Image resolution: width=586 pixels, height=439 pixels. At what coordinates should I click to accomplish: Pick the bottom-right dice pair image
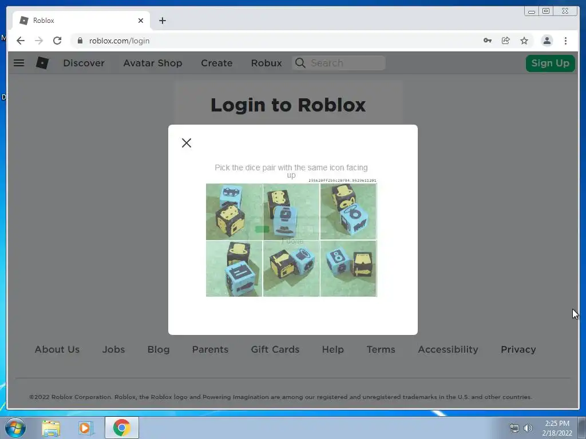tap(349, 269)
